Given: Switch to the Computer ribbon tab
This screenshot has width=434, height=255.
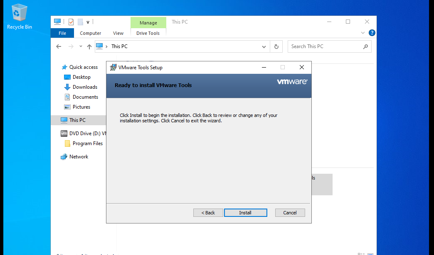Looking at the screenshot, I should (91, 33).
